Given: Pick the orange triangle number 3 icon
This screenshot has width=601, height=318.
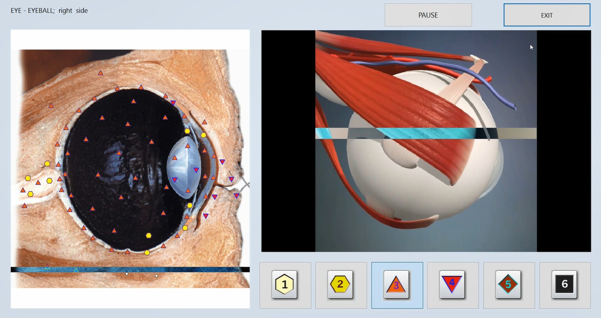Looking at the screenshot, I should pos(396,285).
